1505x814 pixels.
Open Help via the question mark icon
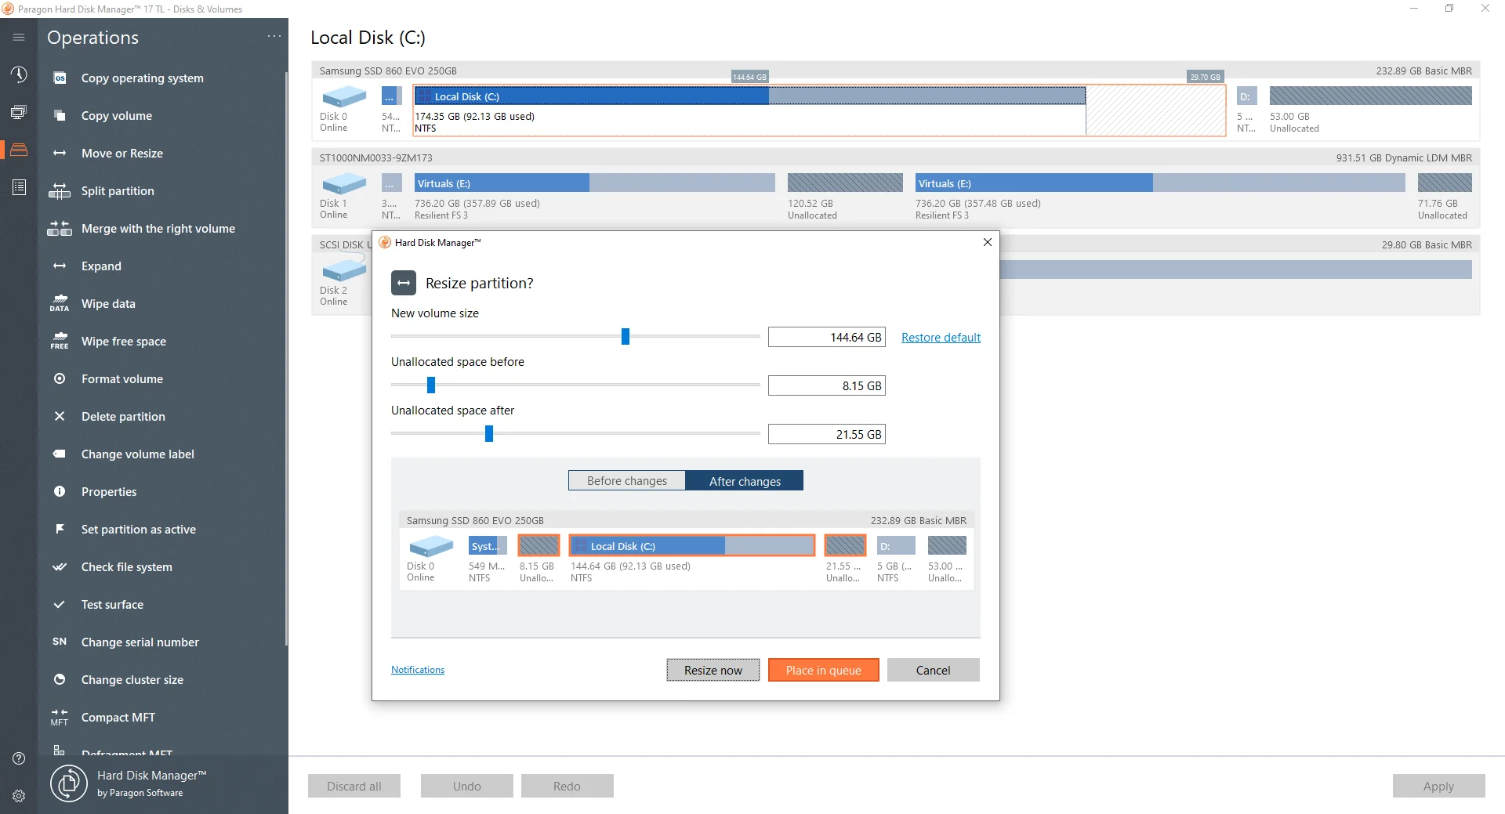tap(17, 758)
